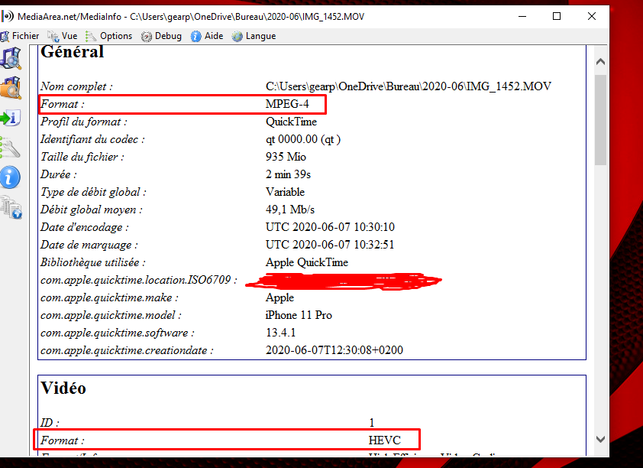The width and height of the screenshot is (643, 468).
Task: Click the tagging date UTC 2020-06-07 10:32:51
Action: coord(330,245)
